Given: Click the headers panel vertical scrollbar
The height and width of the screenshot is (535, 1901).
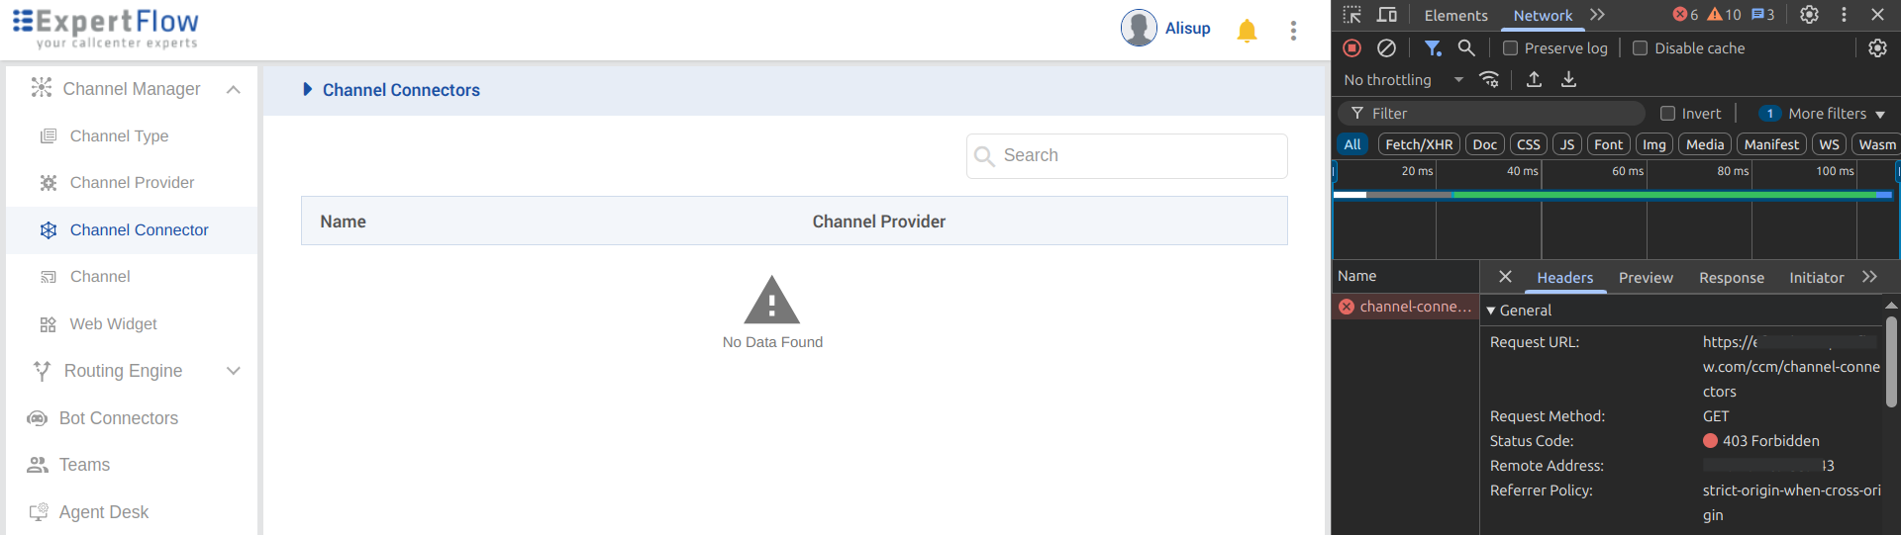Looking at the screenshot, I should 1891,361.
